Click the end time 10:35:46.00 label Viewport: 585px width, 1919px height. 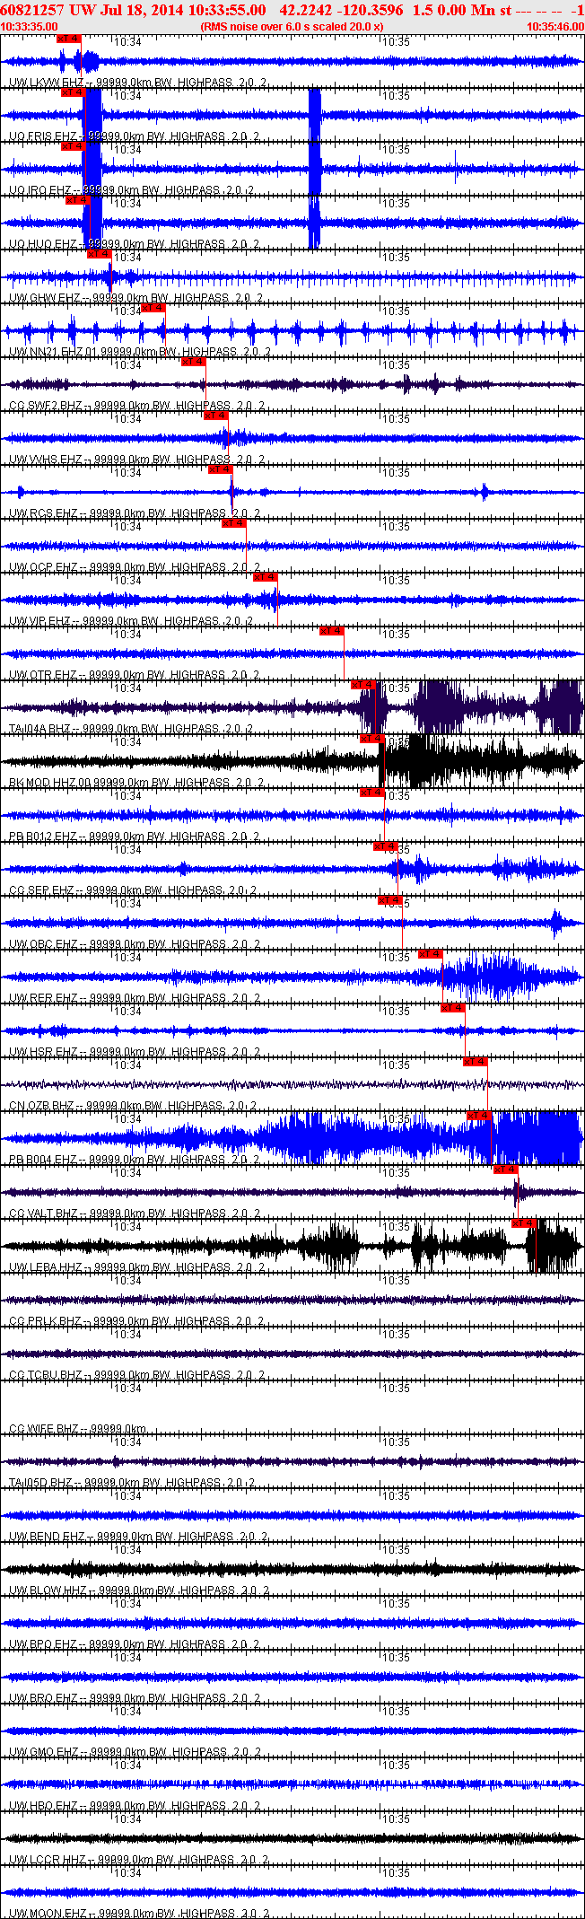pyautogui.click(x=555, y=27)
